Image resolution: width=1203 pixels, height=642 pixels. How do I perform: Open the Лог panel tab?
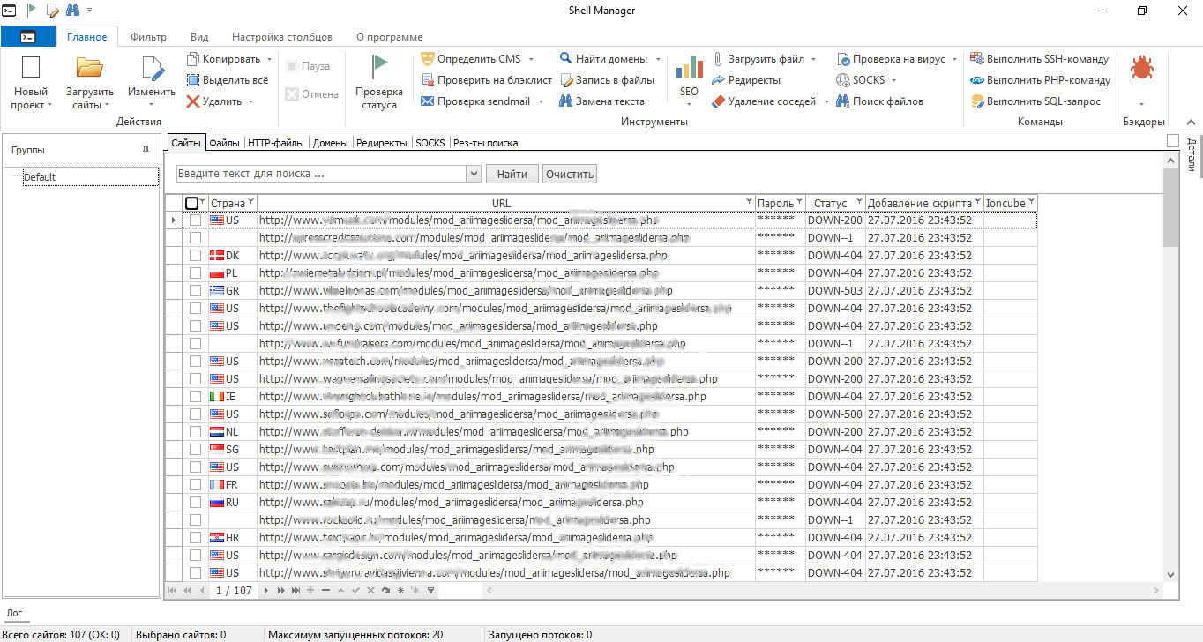click(14, 612)
